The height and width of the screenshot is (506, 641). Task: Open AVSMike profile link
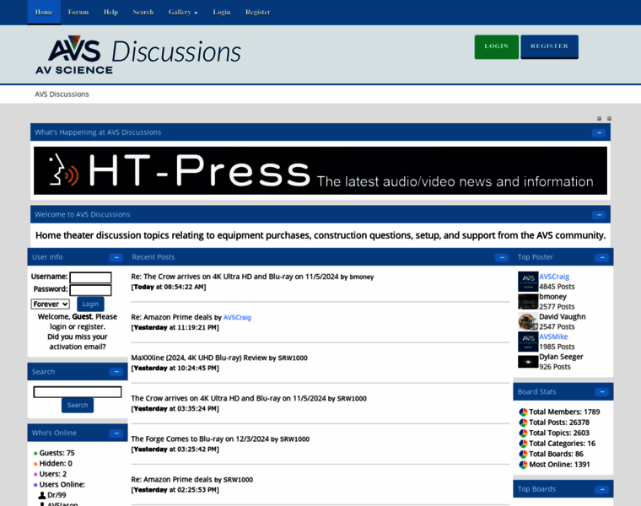click(x=553, y=336)
